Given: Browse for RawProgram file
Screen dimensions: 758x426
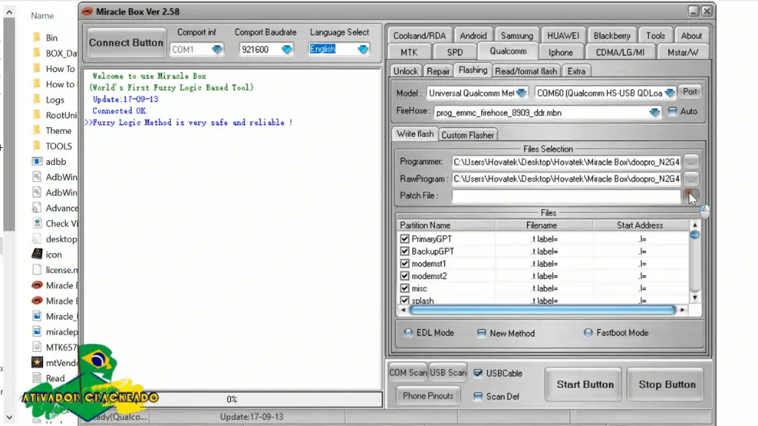Looking at the screenshot, I should tap(691, 179).
